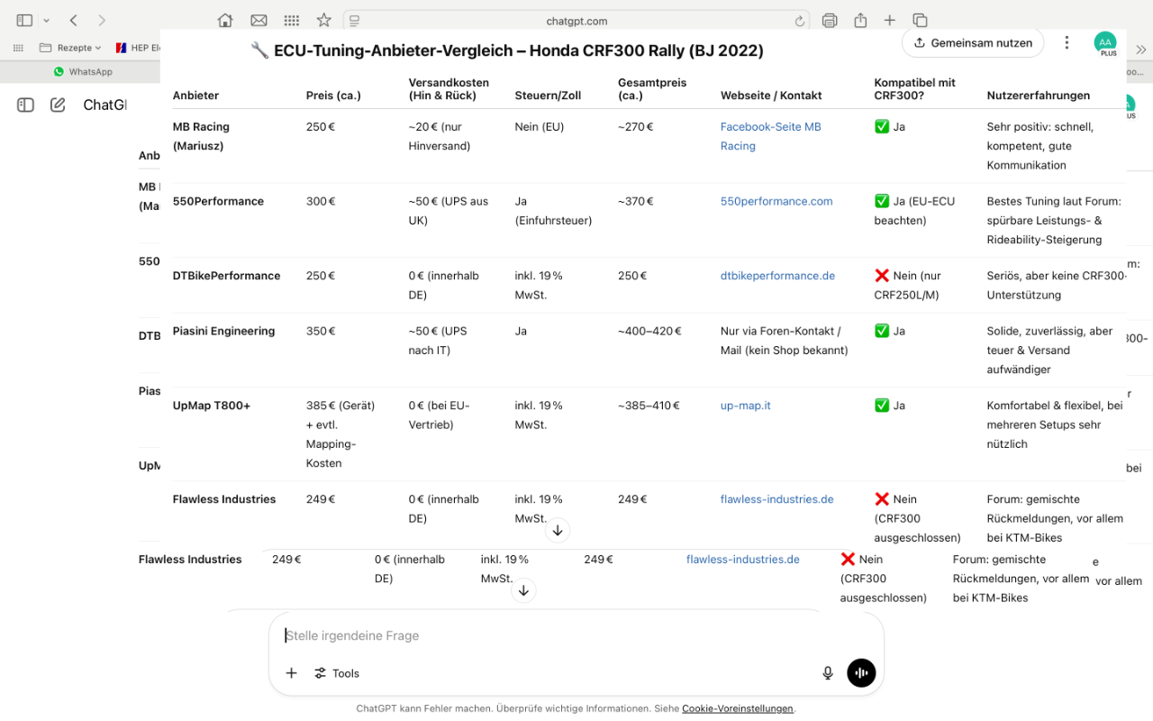Expand the Rezepte bookmarks folder
The image size is (1153, 721).
coord(70,47)
